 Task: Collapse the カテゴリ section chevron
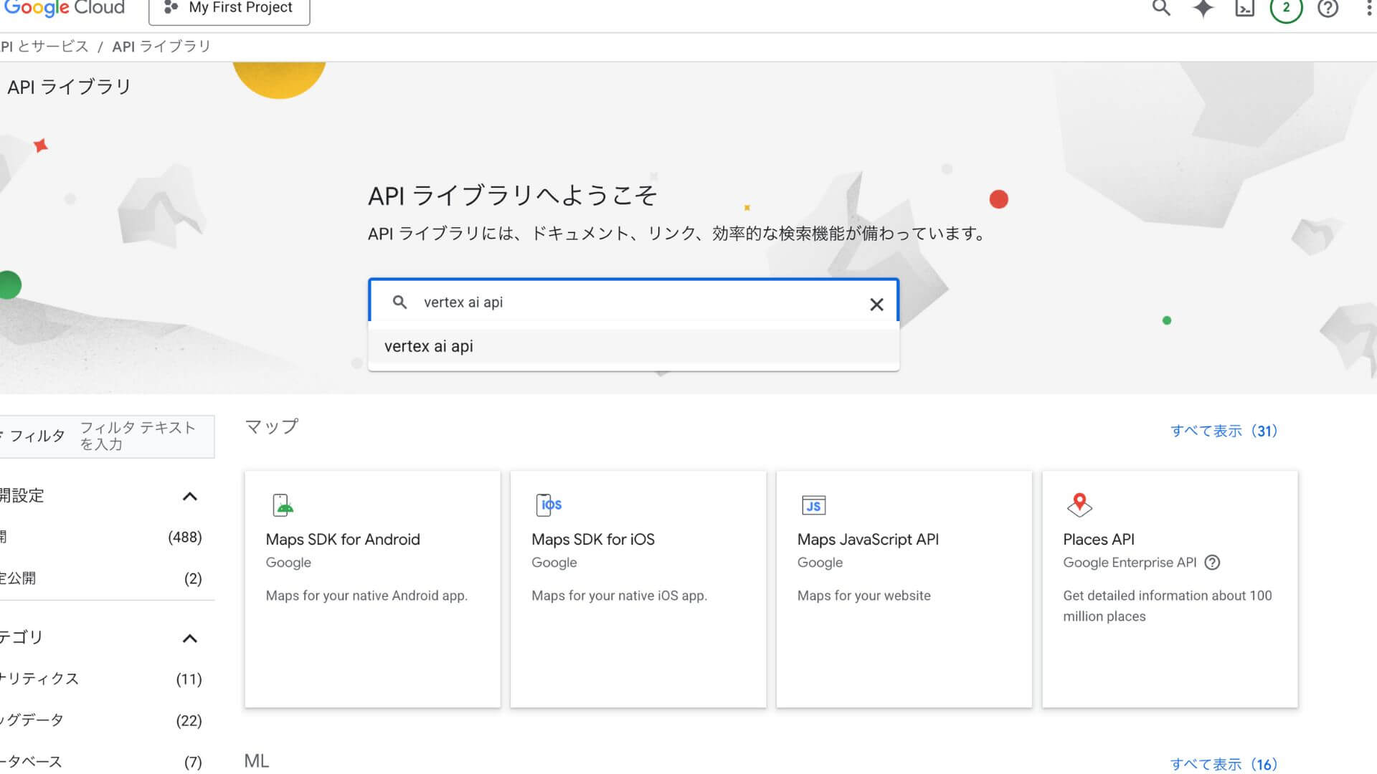pyautogui.click(x=189, y=638)
